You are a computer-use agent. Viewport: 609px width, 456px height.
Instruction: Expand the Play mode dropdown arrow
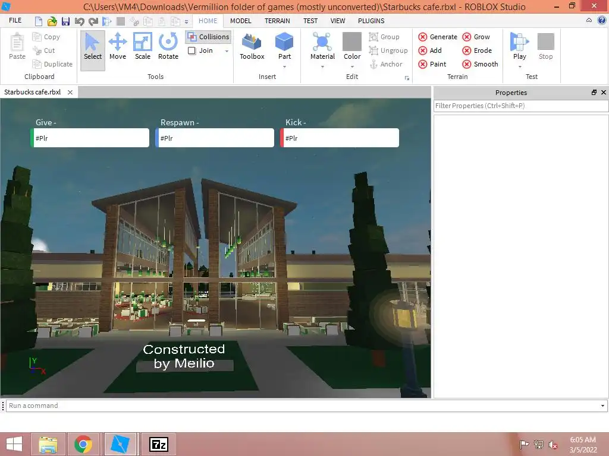pyautogui.click(x=520, y=66)
